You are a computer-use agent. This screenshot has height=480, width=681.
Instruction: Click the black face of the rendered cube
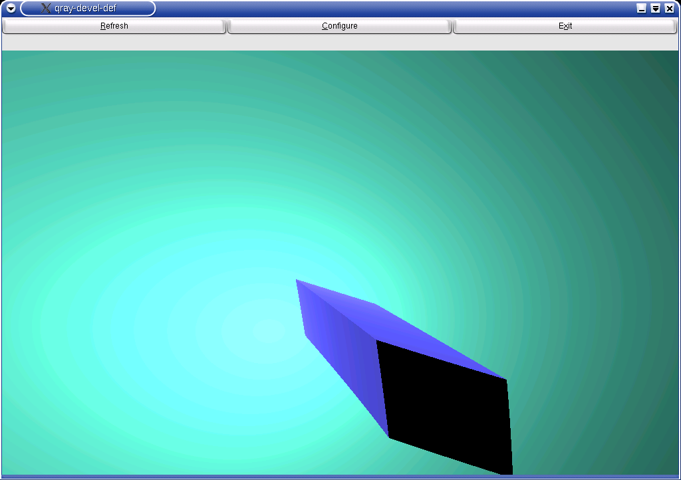pos(446,406)
